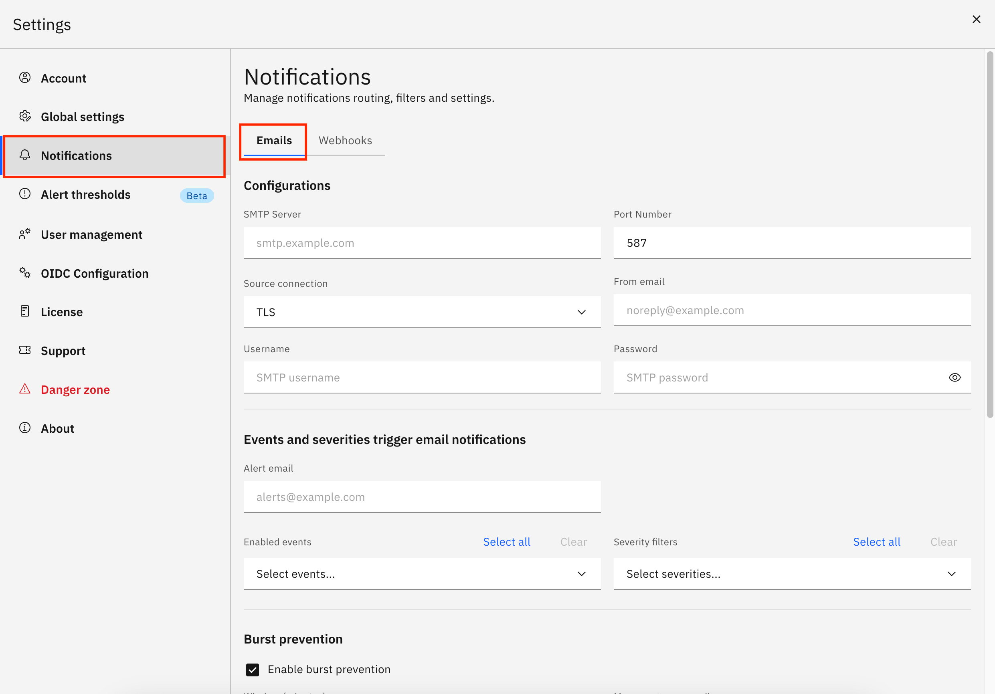
Task: Open the Source connection TLS dropdown
Action: [x=422, y=312]
